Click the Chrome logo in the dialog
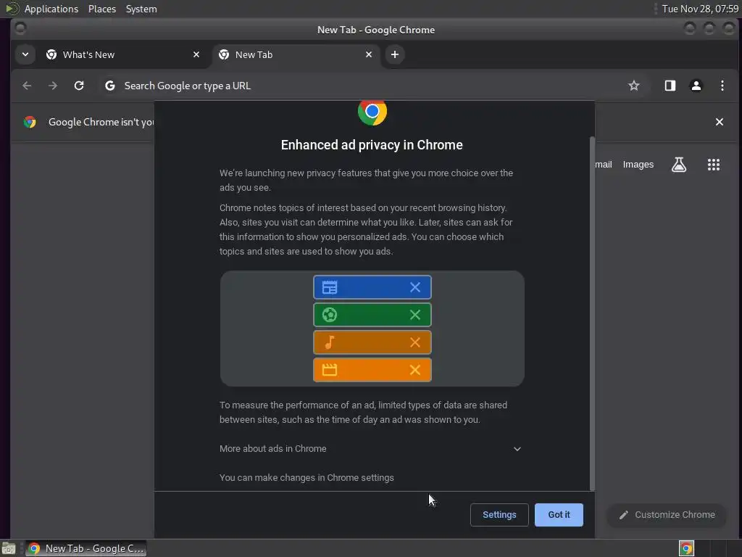742x557 pixels. 372,112
